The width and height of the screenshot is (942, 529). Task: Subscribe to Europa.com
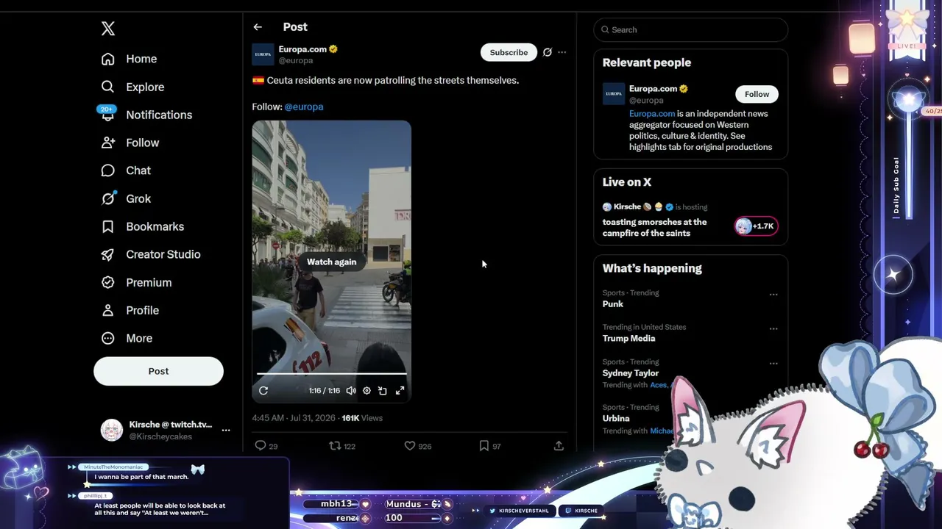(x=509, y=52)
